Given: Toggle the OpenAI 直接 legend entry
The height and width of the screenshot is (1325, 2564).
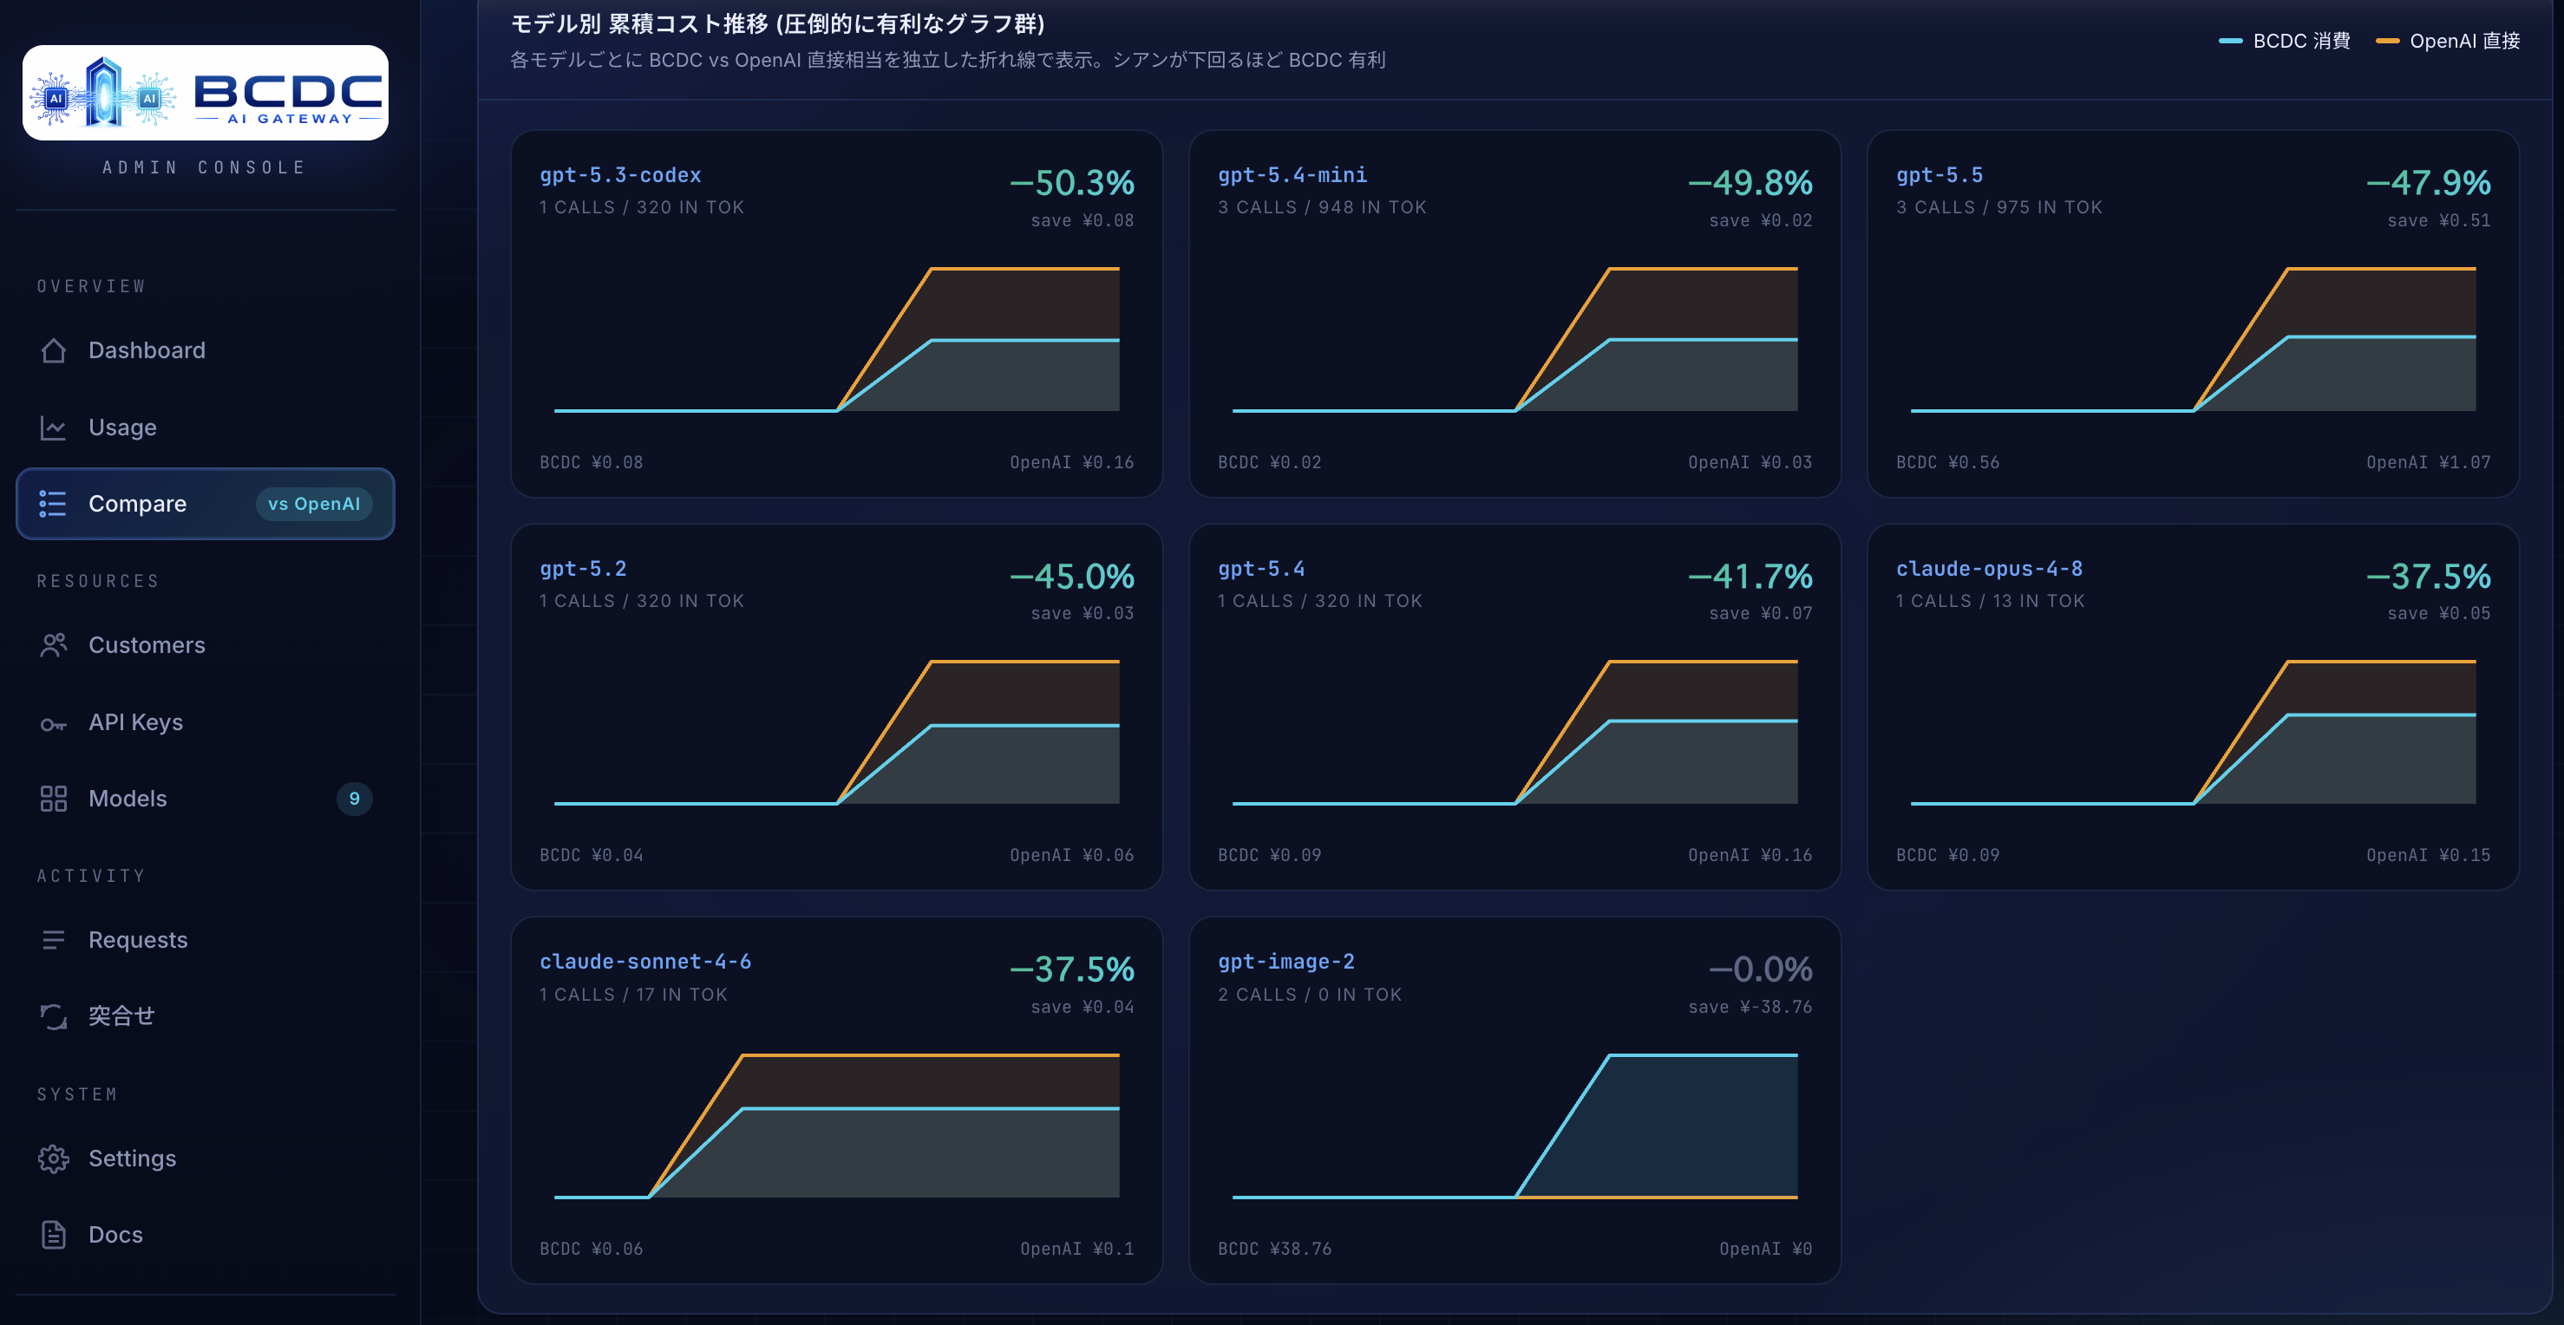Looking at the screenshot, I should point(2448,41).
